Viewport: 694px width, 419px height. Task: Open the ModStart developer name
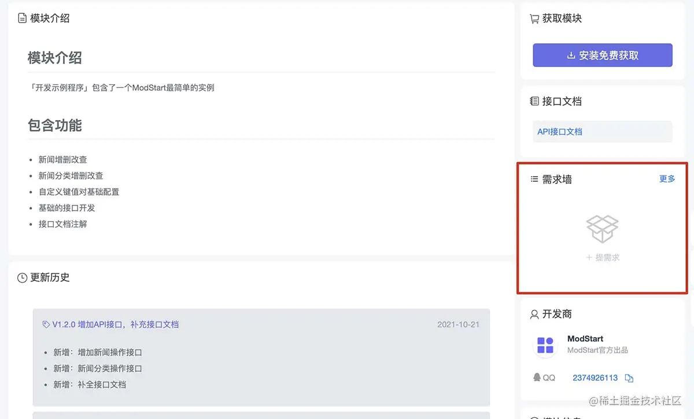coord(585,339)
